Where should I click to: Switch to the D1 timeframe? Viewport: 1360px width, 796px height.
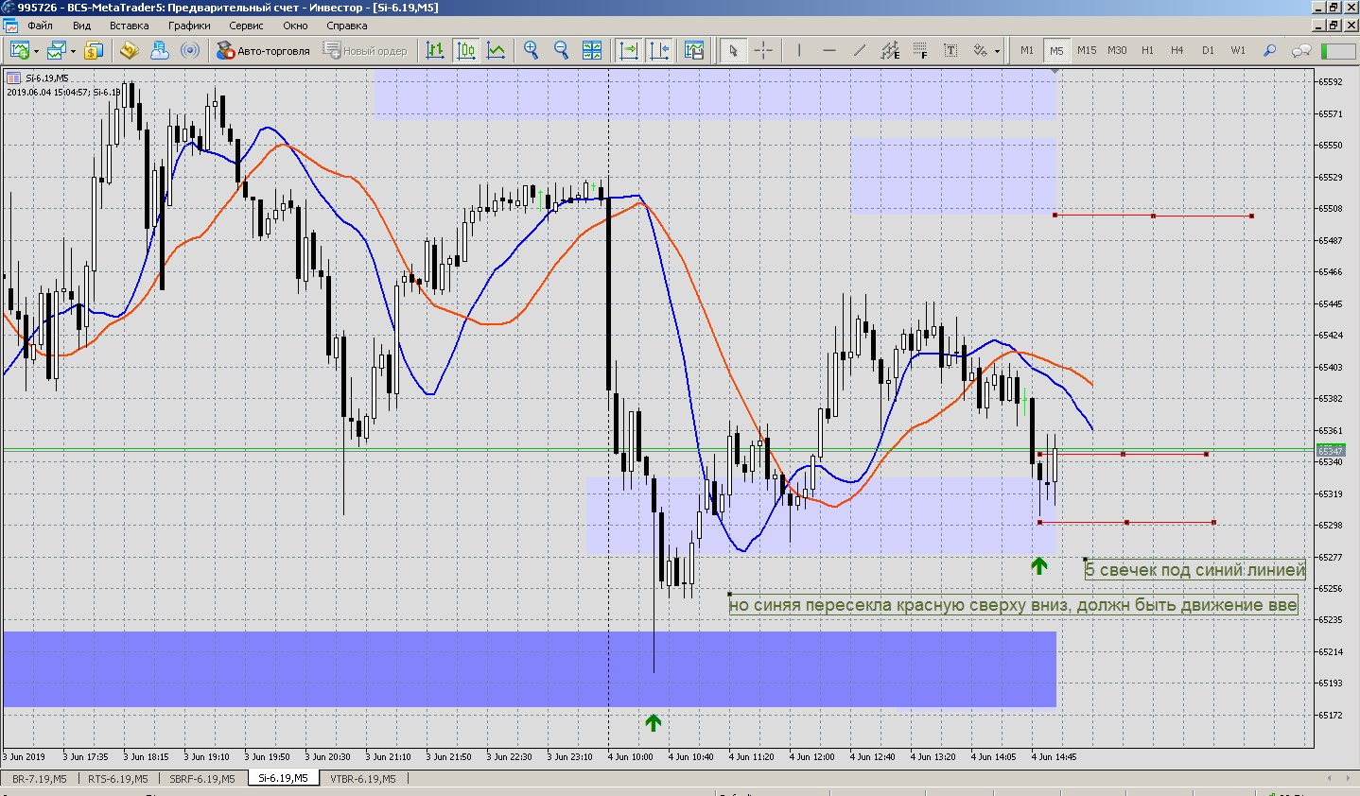(x=1208, y=51)
